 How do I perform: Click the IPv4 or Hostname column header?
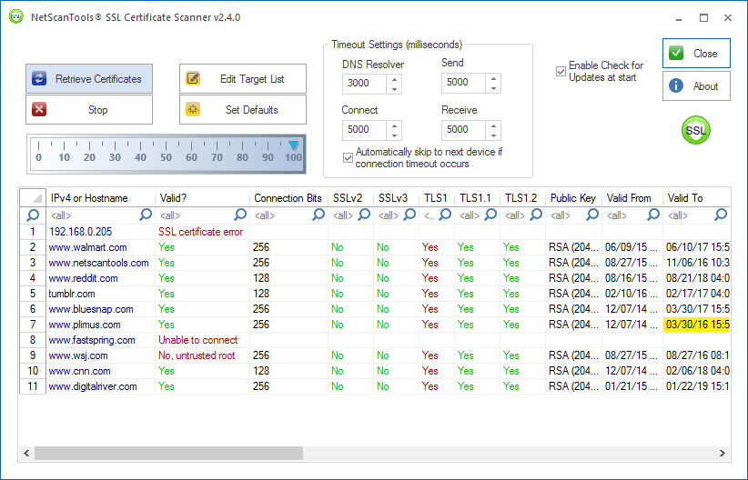coord(101,198)
